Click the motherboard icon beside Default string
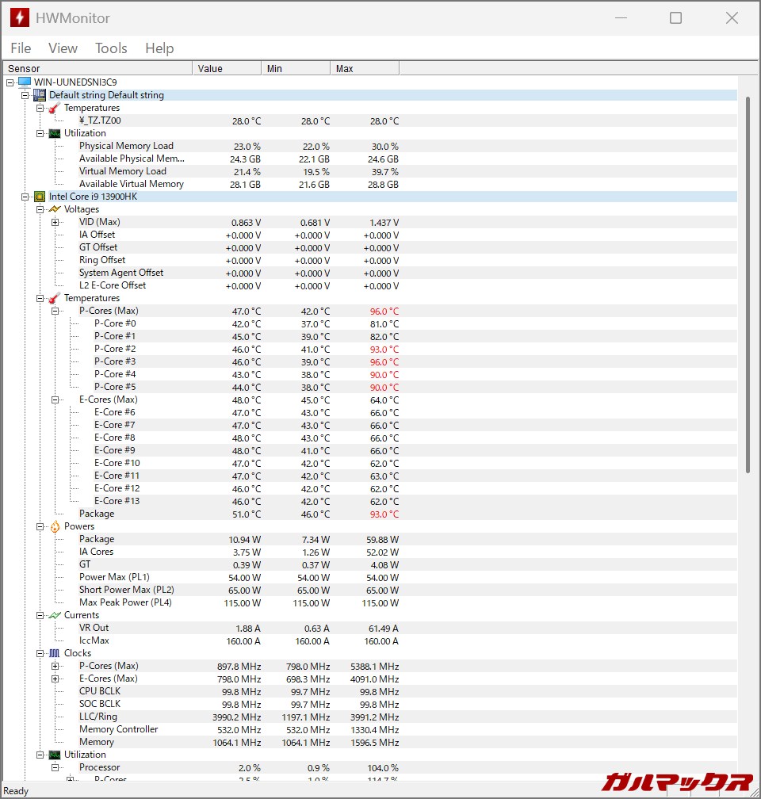This screenshot has width=761, height=799. 40,95
